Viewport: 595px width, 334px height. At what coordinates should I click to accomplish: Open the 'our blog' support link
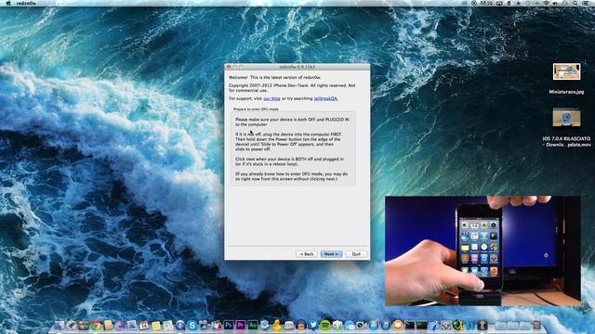[272, 98]
